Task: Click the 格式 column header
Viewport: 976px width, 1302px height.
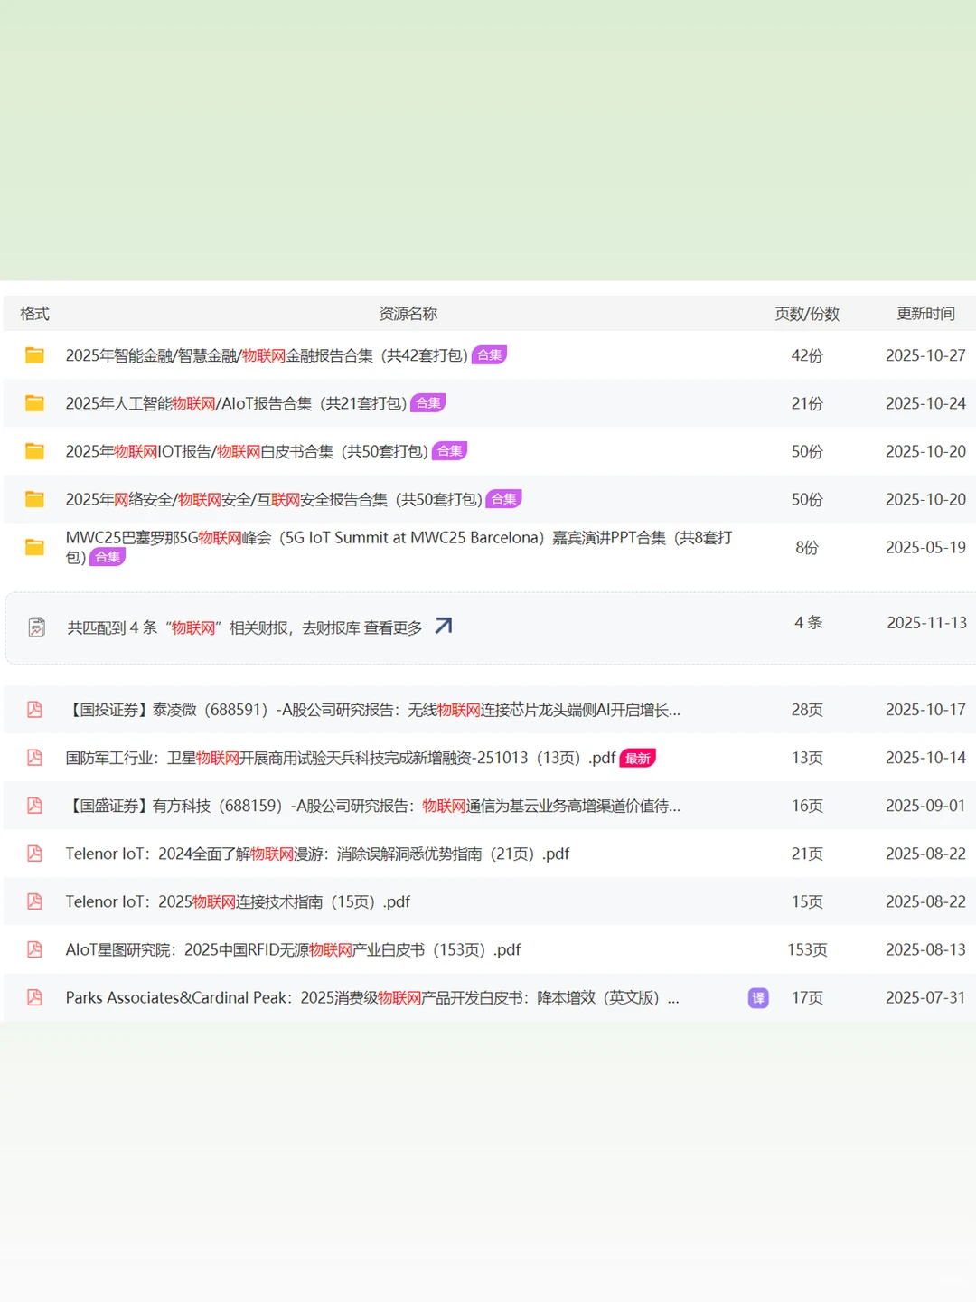Action: point(34,314)
